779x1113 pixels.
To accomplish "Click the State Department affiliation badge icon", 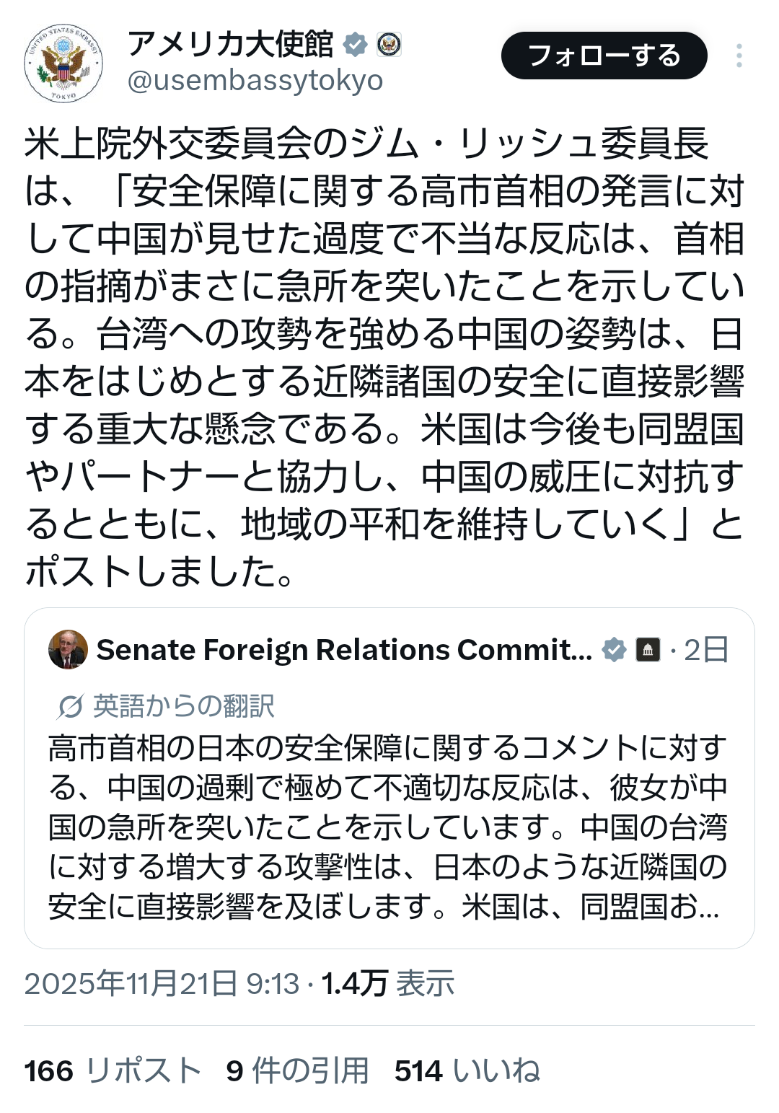I will click(389, 45).
